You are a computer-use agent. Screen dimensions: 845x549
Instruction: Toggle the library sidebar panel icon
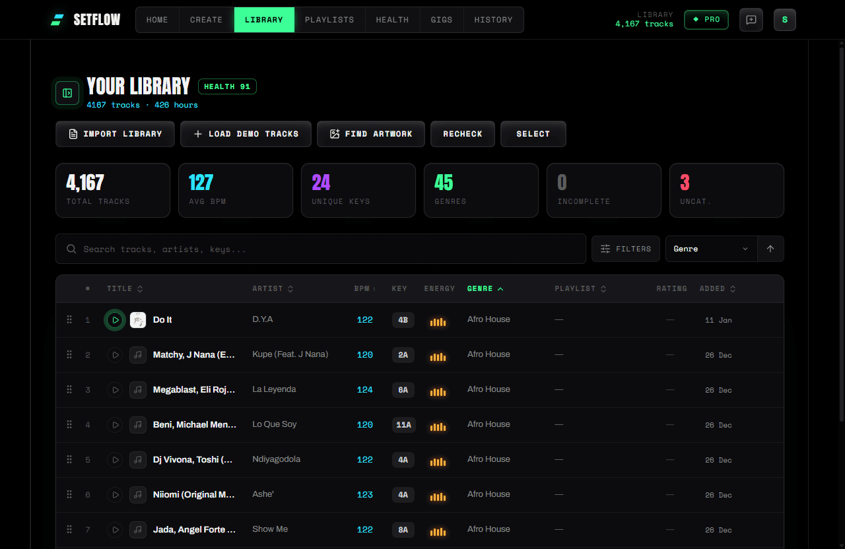click(x=67, y=93)
